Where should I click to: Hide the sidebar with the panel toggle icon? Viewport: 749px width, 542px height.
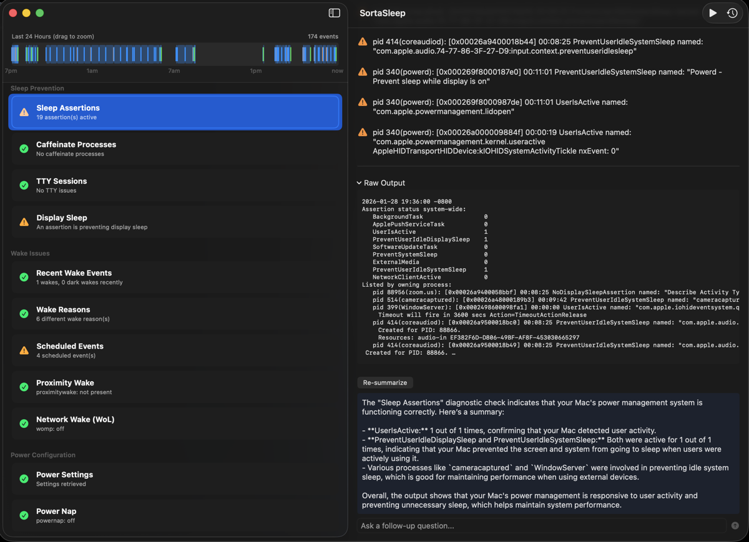334,12
